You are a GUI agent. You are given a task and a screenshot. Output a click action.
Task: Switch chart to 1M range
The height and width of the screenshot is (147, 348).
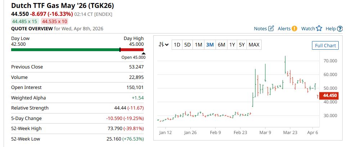coord(198,45)
